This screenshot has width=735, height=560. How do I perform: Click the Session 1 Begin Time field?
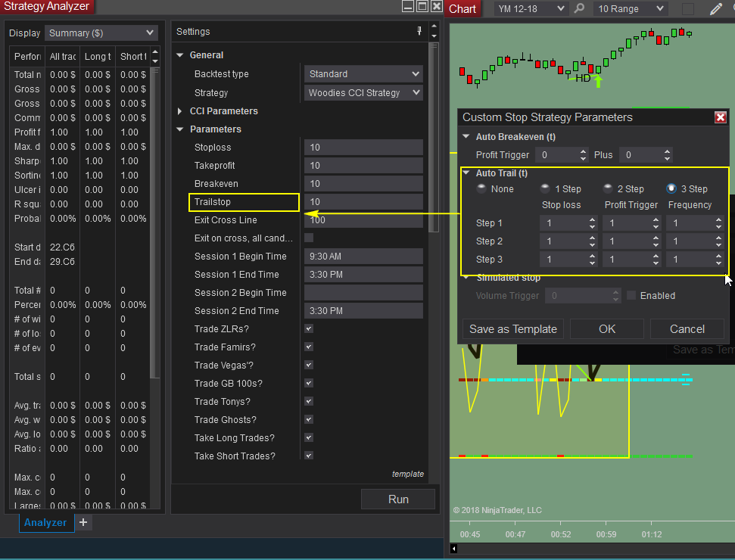tap(363, 257)
